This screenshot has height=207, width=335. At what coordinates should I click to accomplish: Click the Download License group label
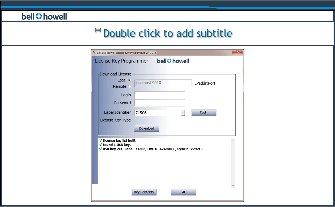coord(115,74)
